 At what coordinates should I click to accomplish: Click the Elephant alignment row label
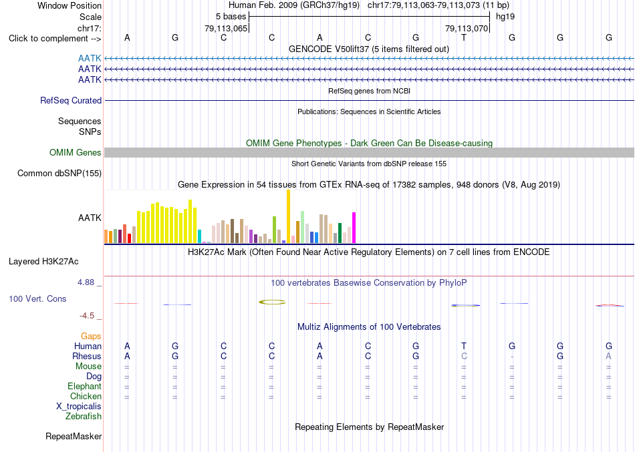pyautogui.click(x=84, y=386)
